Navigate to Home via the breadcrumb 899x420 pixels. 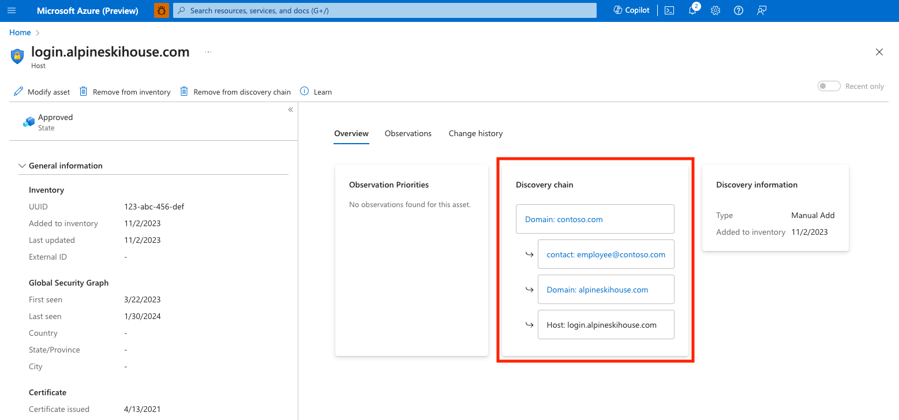pyautogui.click(x=20, y=32)
